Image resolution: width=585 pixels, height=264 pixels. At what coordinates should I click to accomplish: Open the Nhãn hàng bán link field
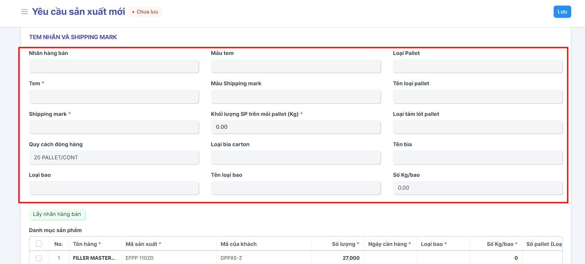coord(114,66)
